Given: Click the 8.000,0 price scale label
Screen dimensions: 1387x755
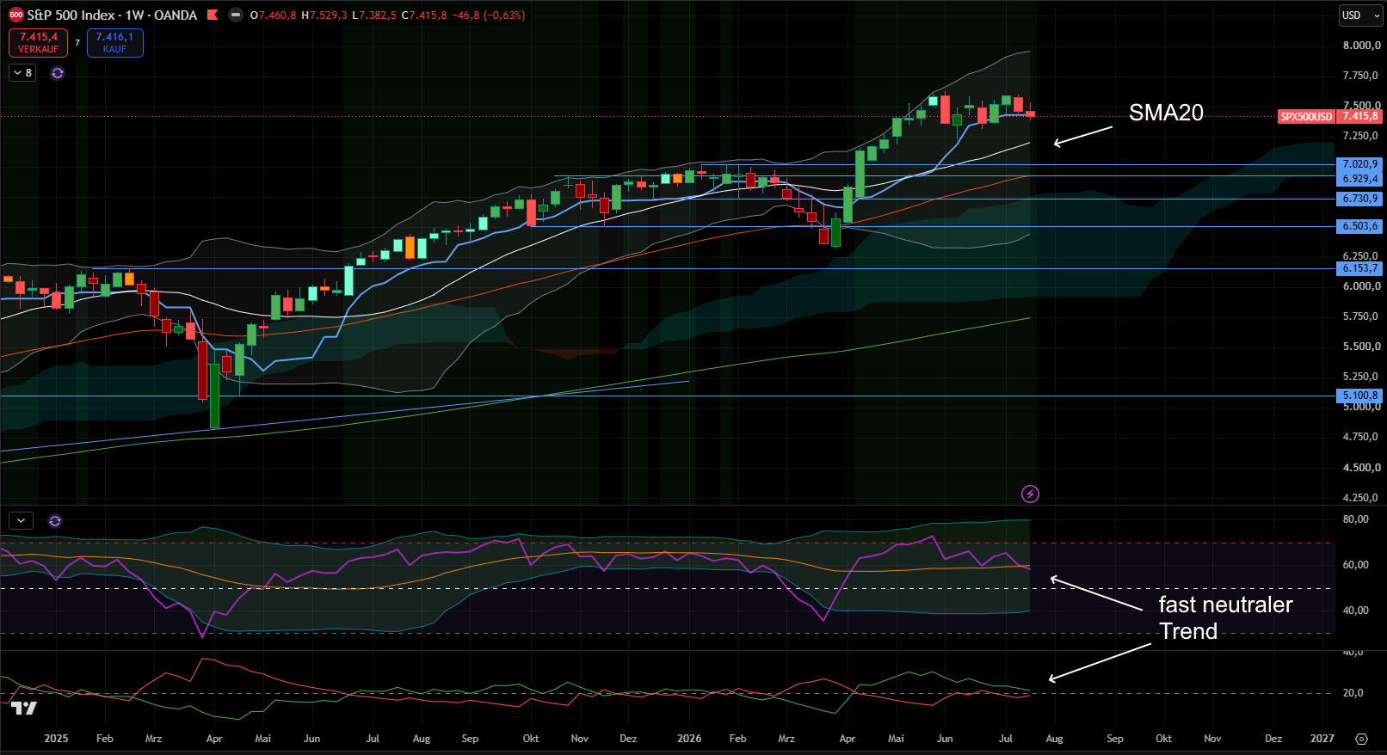Looking at the screenshot, I should (1361, 46).
